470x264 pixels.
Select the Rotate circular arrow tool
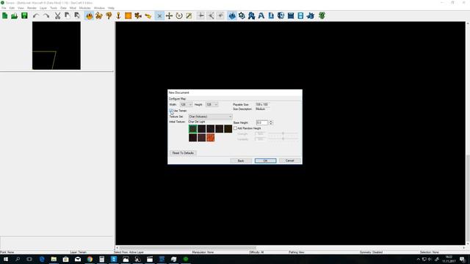click(179, 16)
